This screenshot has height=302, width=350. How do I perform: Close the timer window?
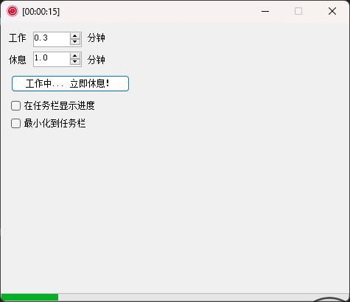(x=332, y=11)
